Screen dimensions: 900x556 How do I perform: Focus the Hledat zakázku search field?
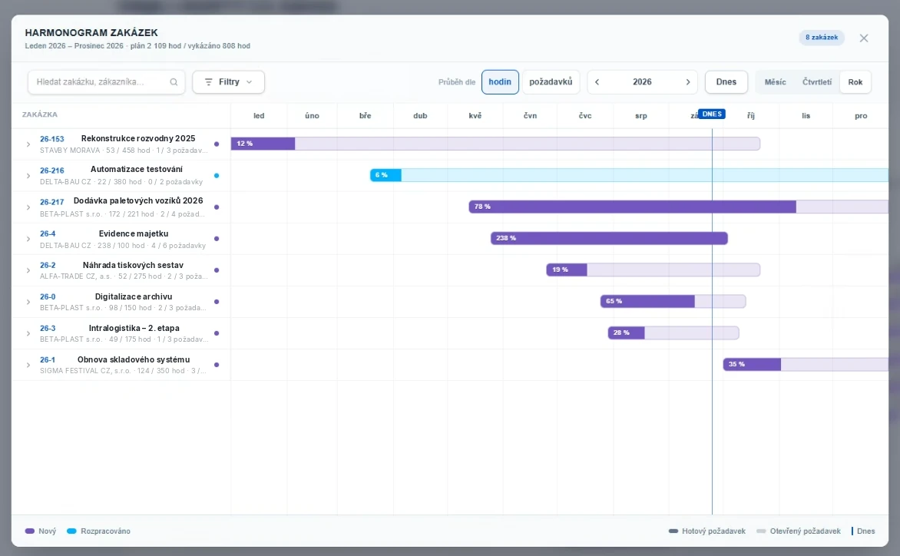[106, 82]
